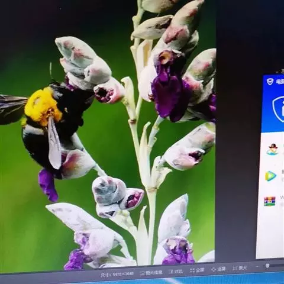Click the 图片信息 label text
The height and width of the screenshot is (284, 284).
[154, 273]
